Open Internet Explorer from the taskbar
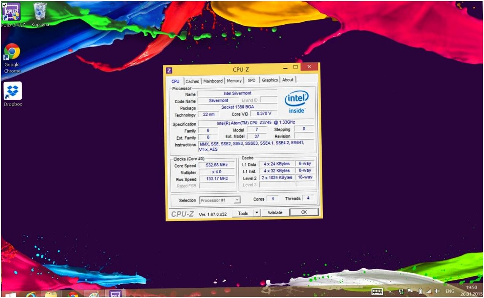The width and height of the screenshot is (484, 298). [x=31, y=295]
